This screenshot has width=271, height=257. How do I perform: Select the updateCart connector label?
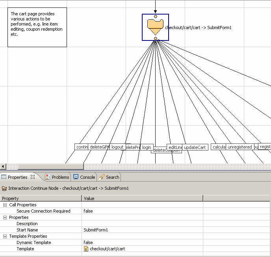[195, 147]
